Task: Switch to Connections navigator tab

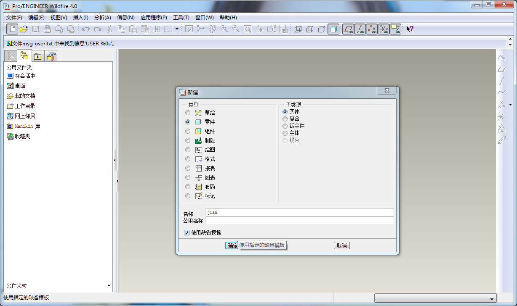Action: (x=52, y=56)
